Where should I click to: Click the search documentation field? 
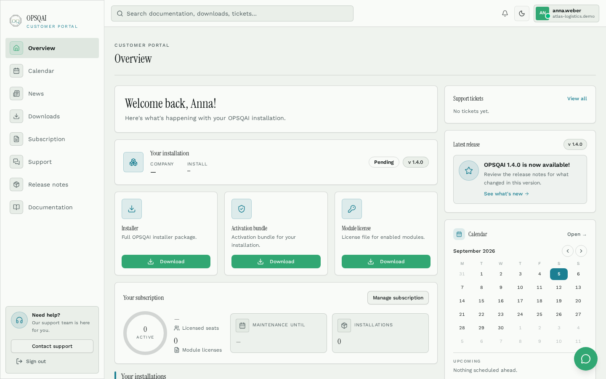pyautogui.click(x=232, y=13)
